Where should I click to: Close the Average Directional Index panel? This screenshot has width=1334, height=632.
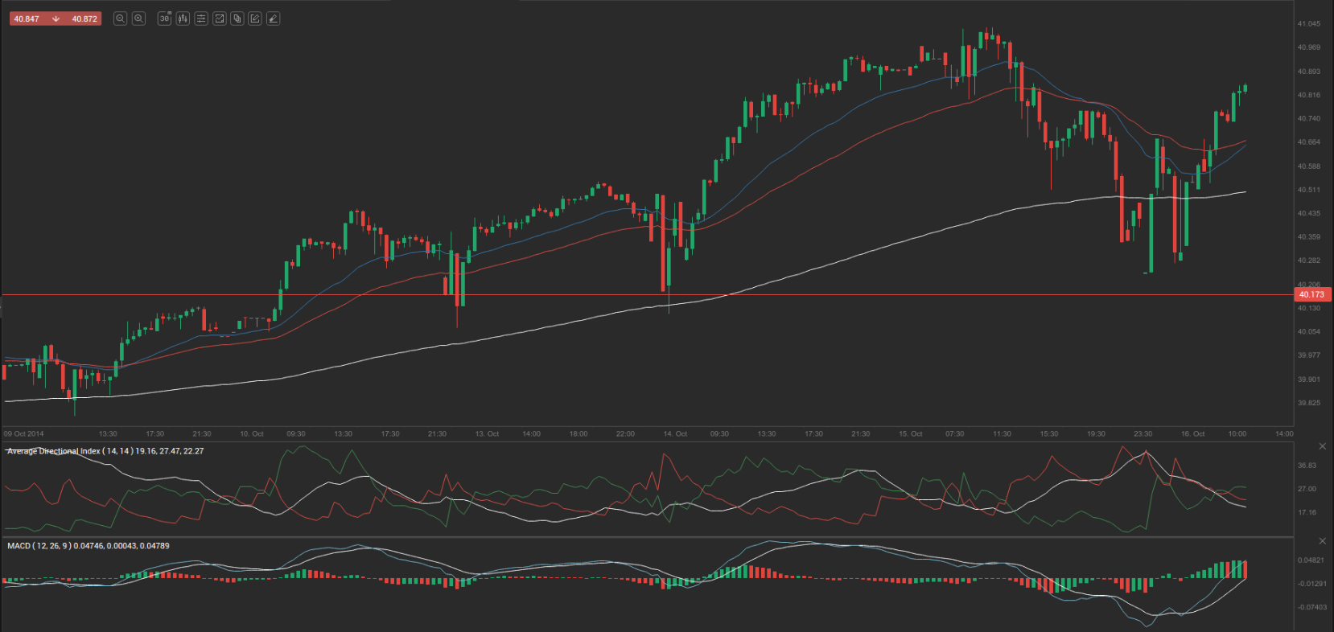tap(1322, 446)
